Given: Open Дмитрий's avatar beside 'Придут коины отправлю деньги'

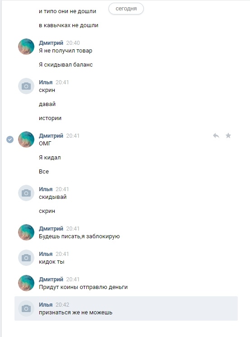Looking at the screenshot, I should (x=26, y=283).
